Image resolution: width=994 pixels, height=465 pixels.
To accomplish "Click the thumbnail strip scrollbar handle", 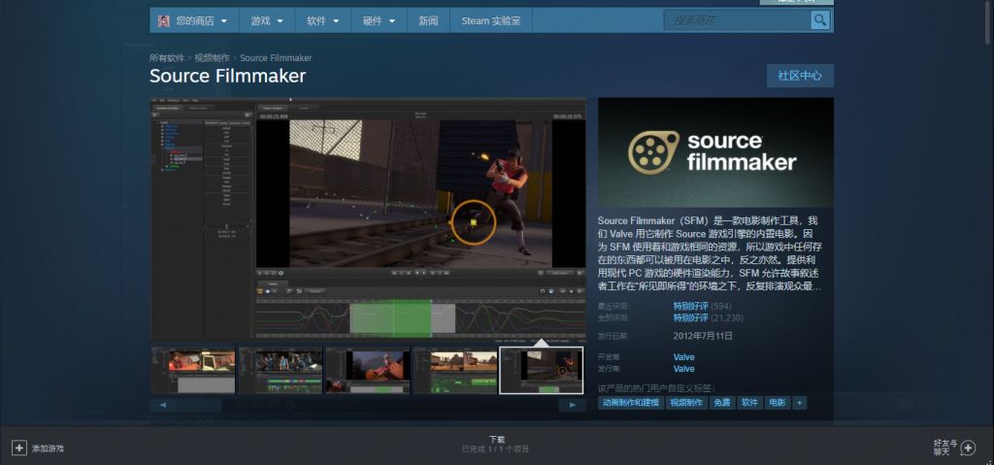I will click(x=200, y=405).
